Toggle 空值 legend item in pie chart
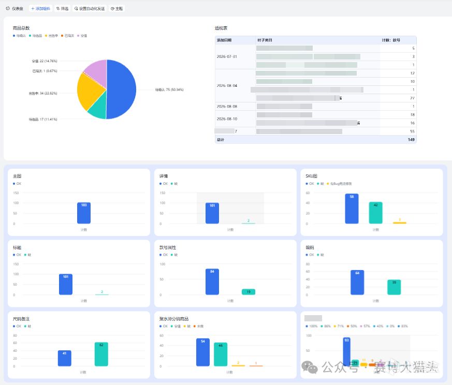Image resolution: width=452 pixels, height=385 pixels. pyautogui.click(x=82, y=36)
